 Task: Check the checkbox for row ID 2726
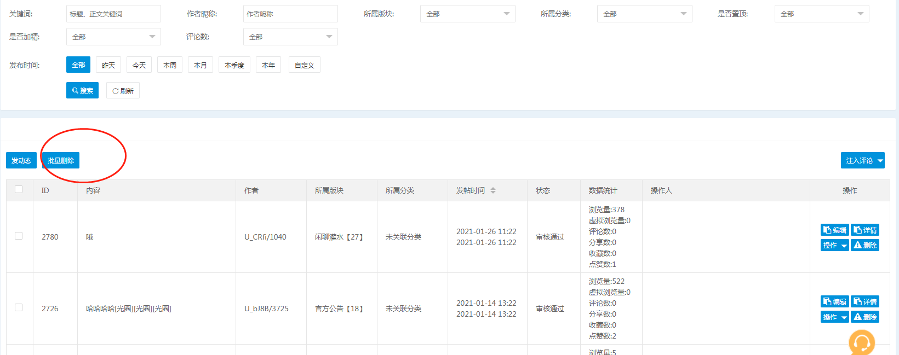[19, 307]
